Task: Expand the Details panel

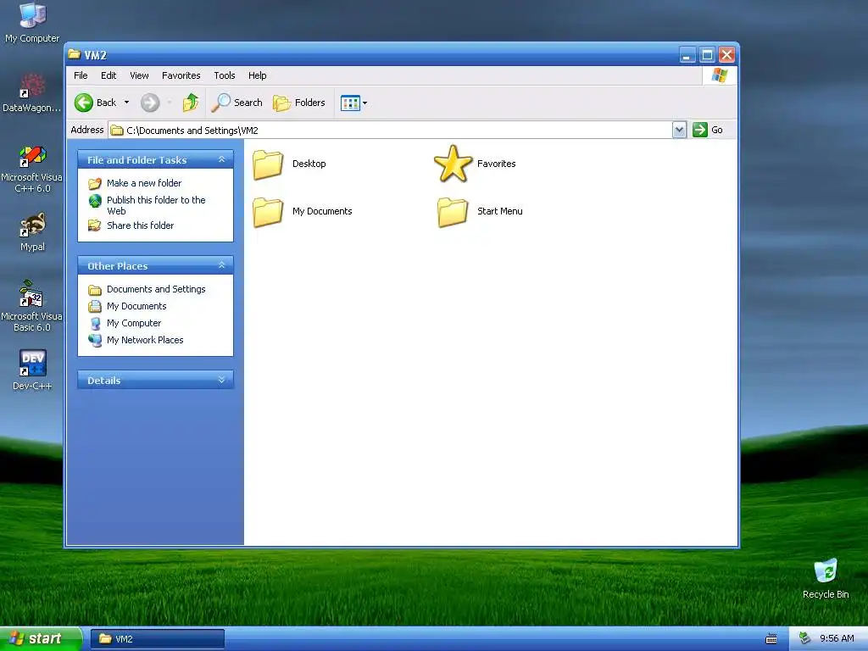Action: click(x=221, y=380)
